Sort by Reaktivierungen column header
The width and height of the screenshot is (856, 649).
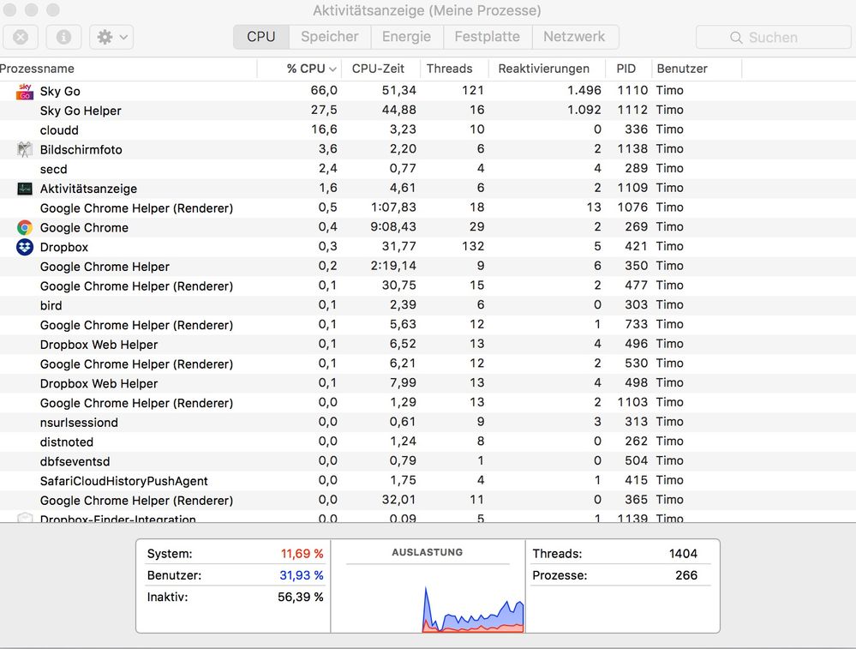tap(546, 69)
